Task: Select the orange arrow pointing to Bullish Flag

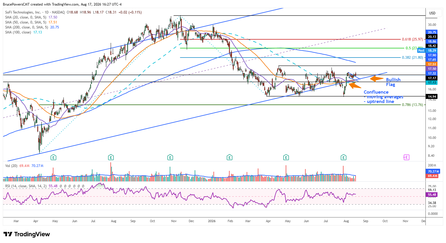Action: 377,78
